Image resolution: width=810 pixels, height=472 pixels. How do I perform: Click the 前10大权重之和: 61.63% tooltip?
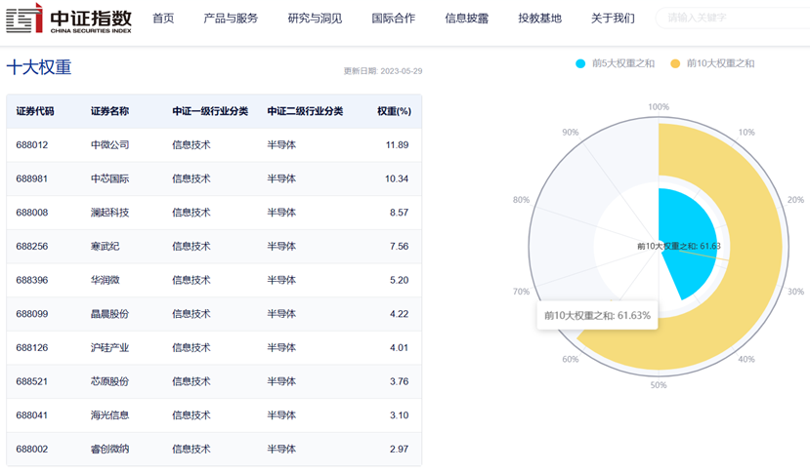click(597, 315)
